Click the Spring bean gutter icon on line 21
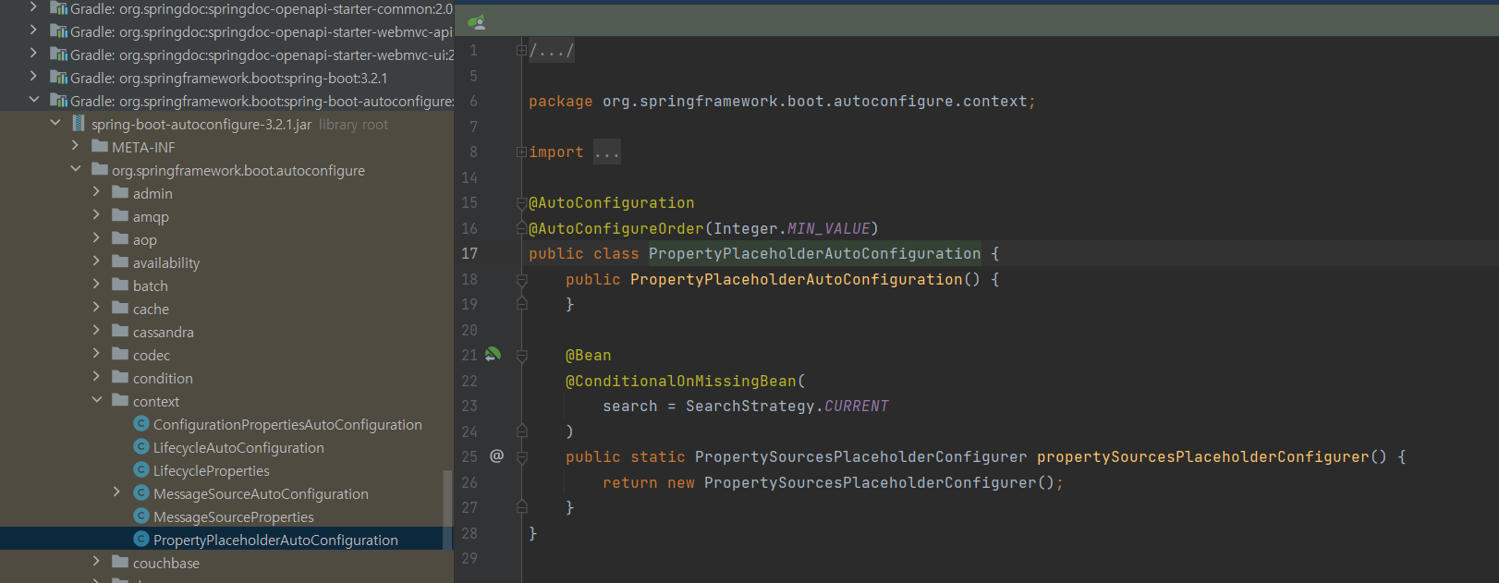The image size is (1499, 583). coord(493,355)
